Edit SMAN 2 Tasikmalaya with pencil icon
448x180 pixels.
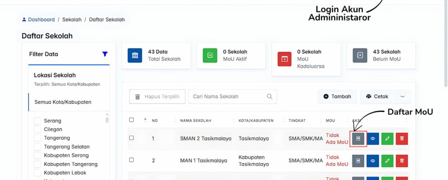(387, 139)
